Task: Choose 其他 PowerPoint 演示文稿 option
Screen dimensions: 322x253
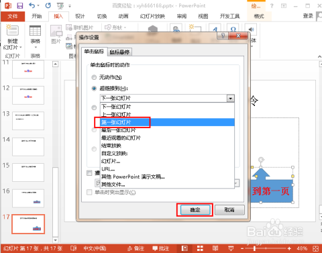Action: click(167, 176)
